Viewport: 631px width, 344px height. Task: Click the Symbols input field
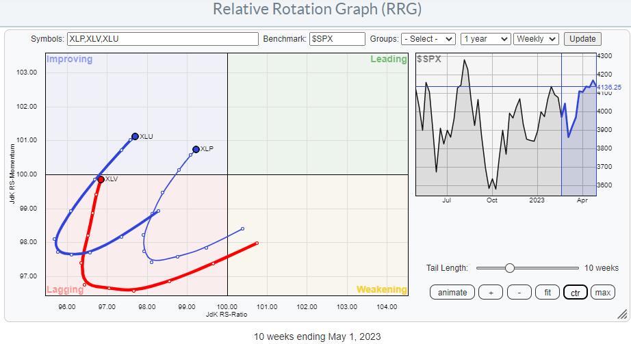tap(162, 39)
